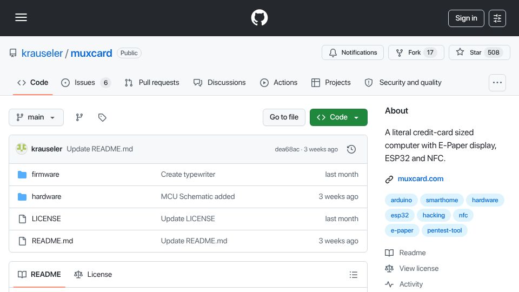Star the muxcard repository

480,52
